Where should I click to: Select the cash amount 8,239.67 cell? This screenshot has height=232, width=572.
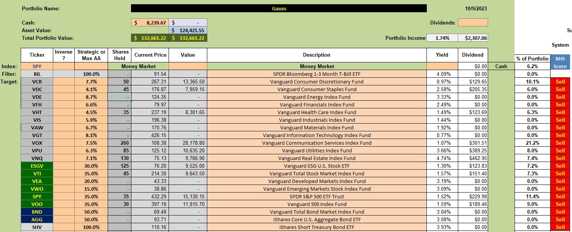point(150,23)
